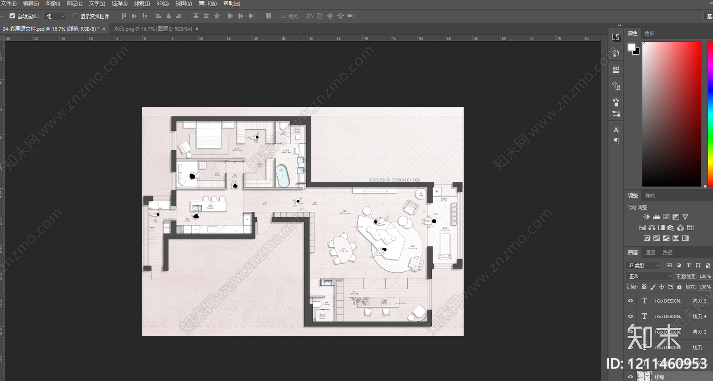This screenshot has width=713, height=381.
Task: Add a Vibrance adjustment (triangle icon)
Action: coord(685,217)
